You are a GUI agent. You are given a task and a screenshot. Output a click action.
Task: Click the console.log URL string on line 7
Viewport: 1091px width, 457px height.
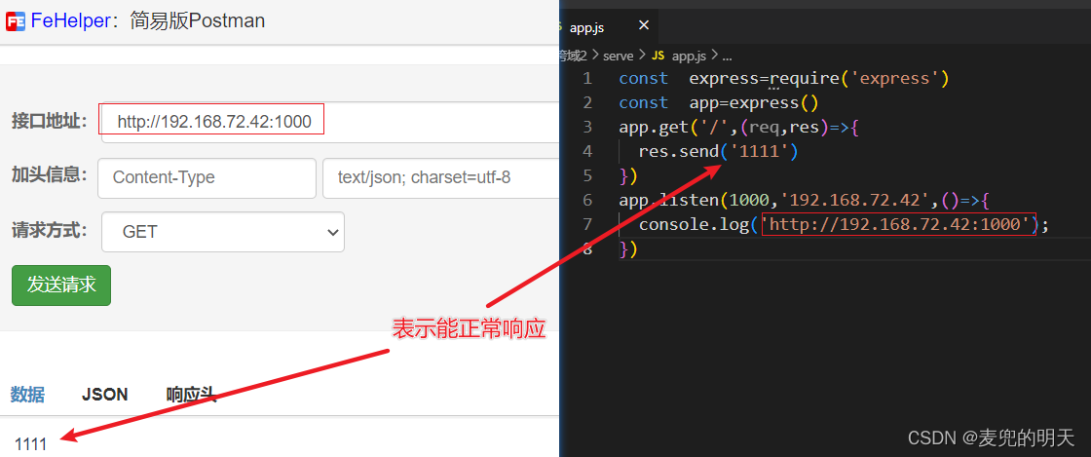[899, 225]
